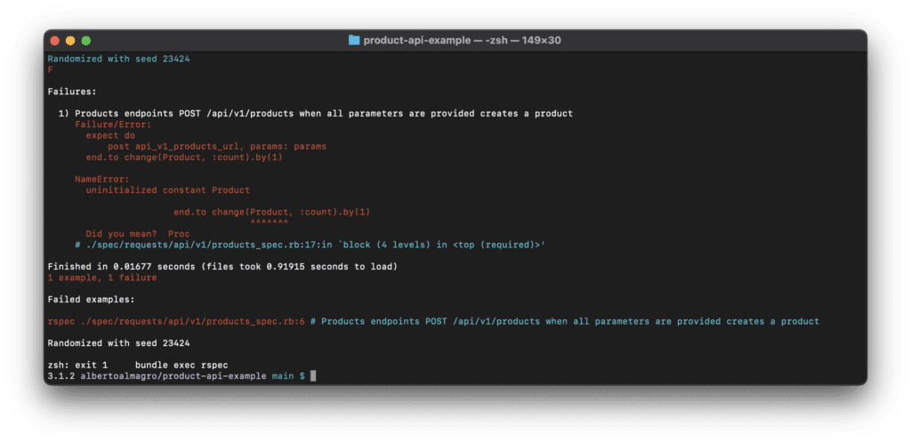Click the yellow minimize window button
Viewport: 911px width, 443px height.
[x=70, y=41]
